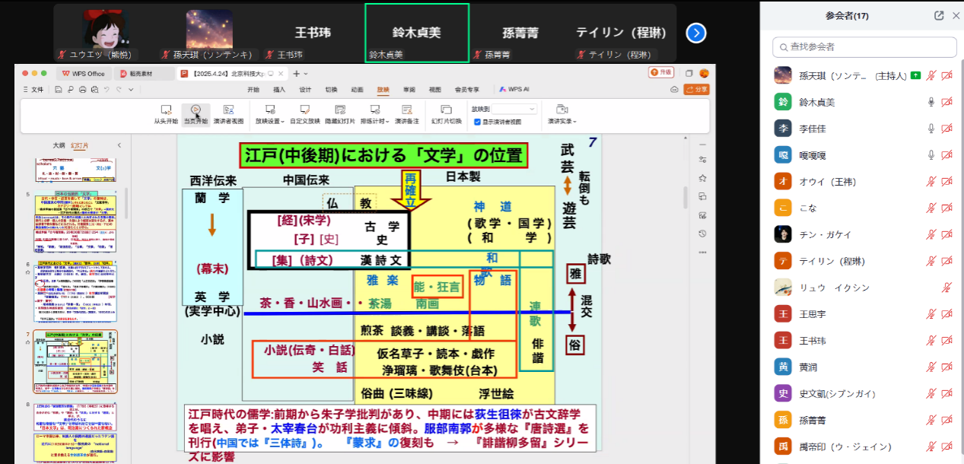Image resolution: width=964 pixels, height=464 pixels.
Task: Toggle camera icon for こな
Action: (947, 208)
